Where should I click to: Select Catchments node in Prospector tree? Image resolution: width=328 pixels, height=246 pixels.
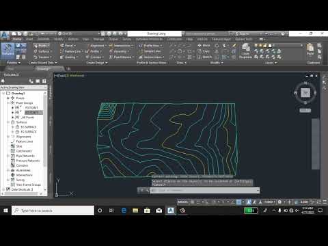(24, 151)
